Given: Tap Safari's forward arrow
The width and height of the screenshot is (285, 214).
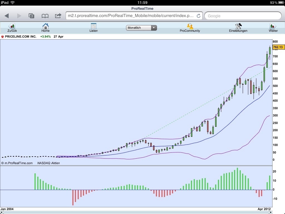Looking at the screenshot, I should (19, 16).
